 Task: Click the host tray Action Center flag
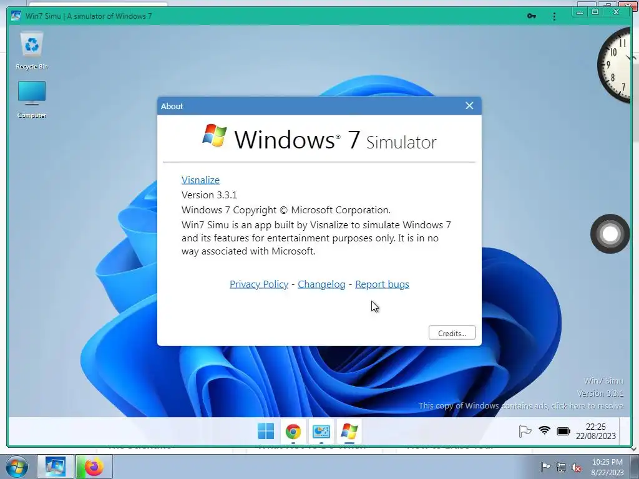(x=545, y=467)
